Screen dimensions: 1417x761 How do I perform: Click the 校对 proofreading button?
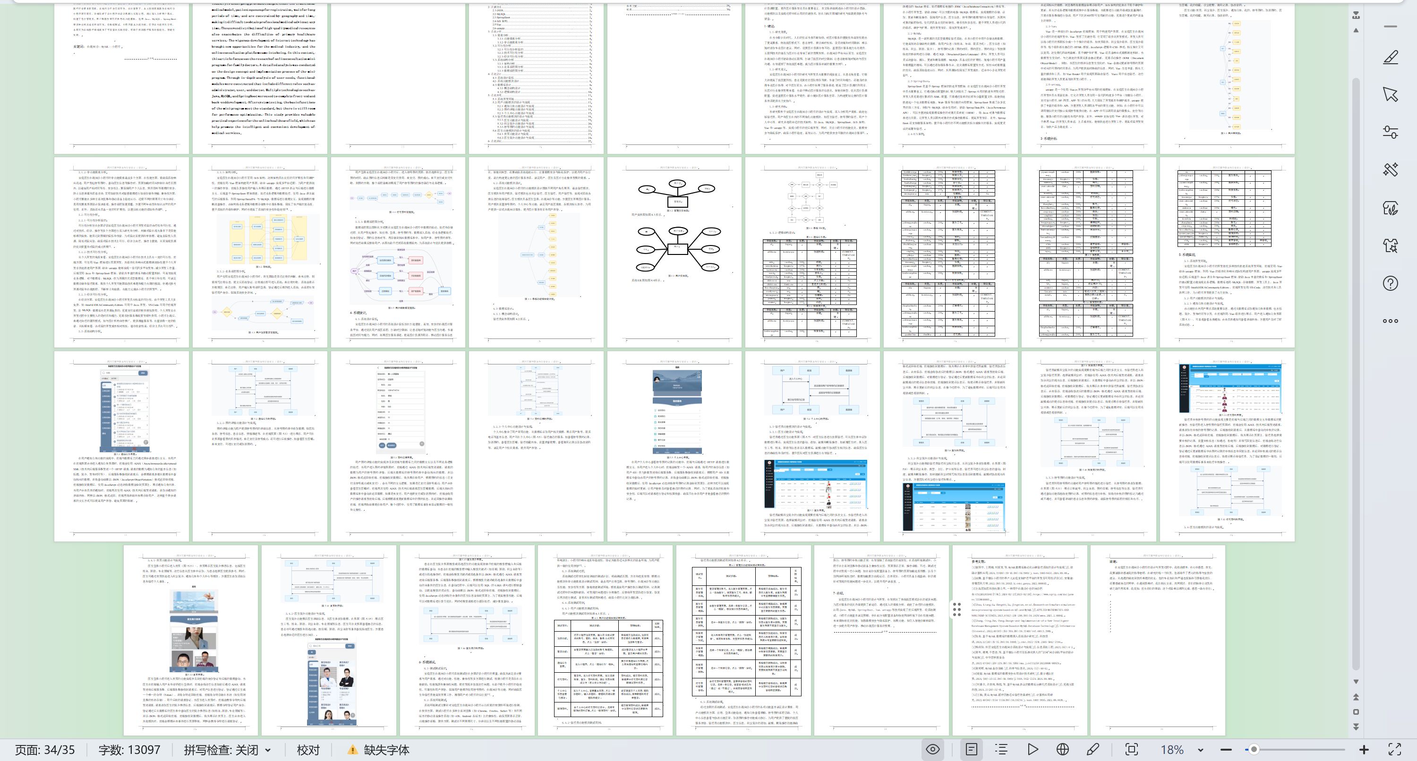coord(308,750)
